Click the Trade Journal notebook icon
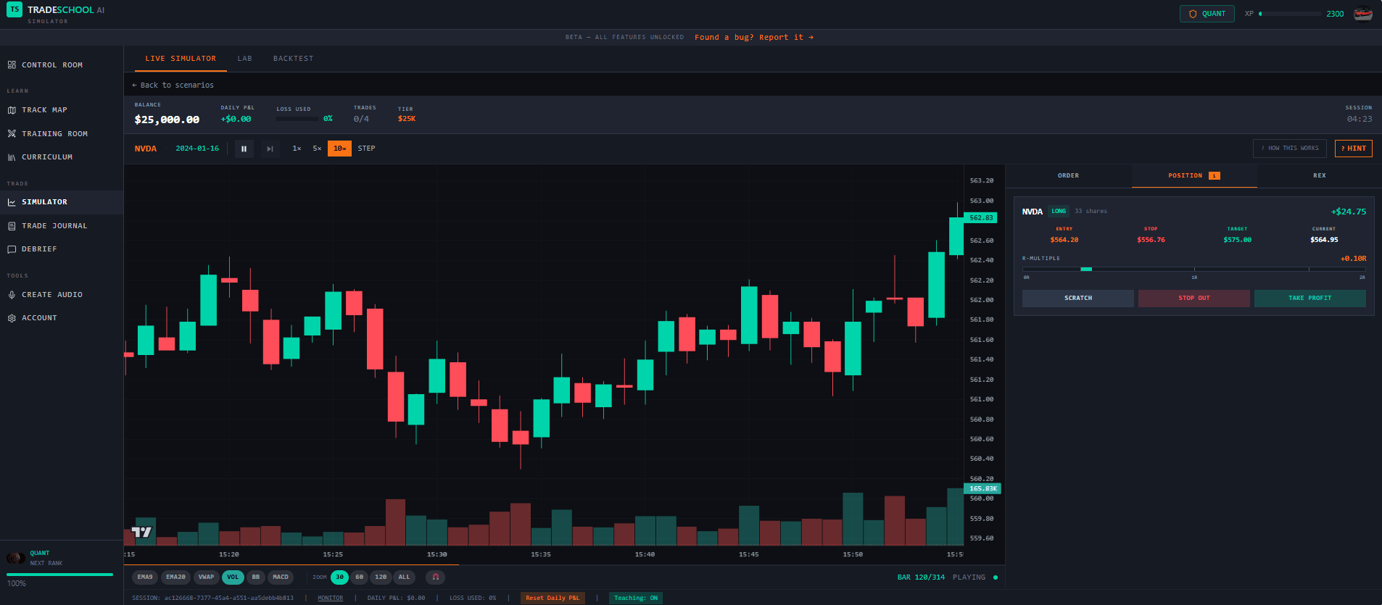Viewport: 1382px width, 605px height. 12,226
